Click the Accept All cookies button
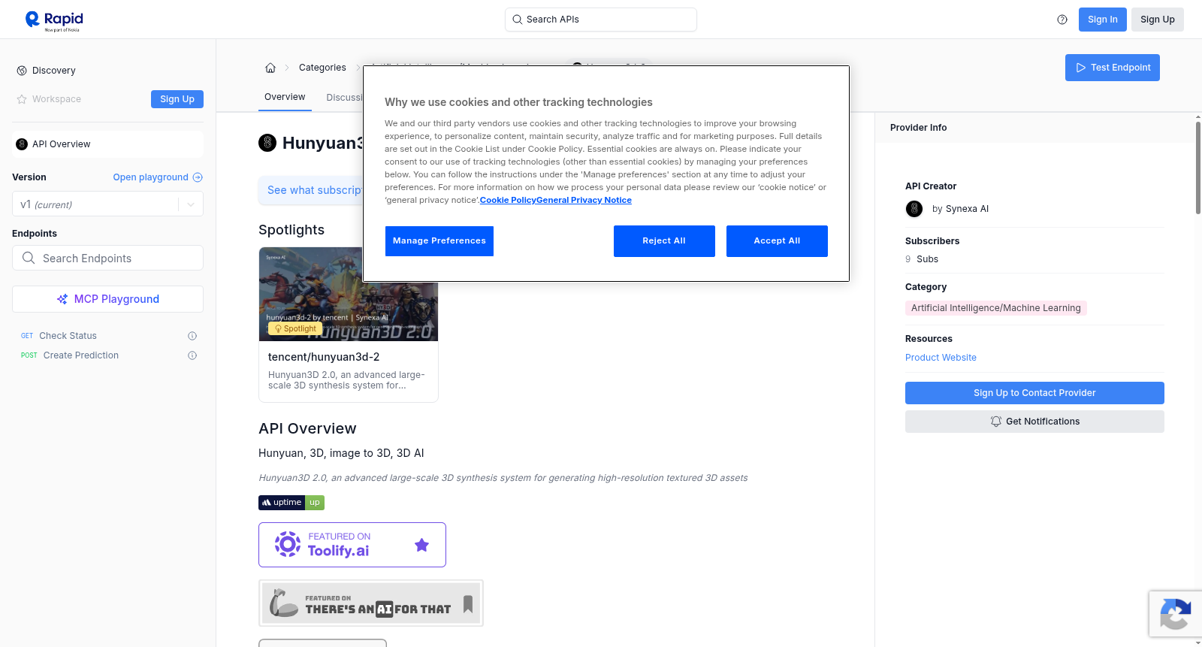 pyautogui.click(x=777, y=241)
